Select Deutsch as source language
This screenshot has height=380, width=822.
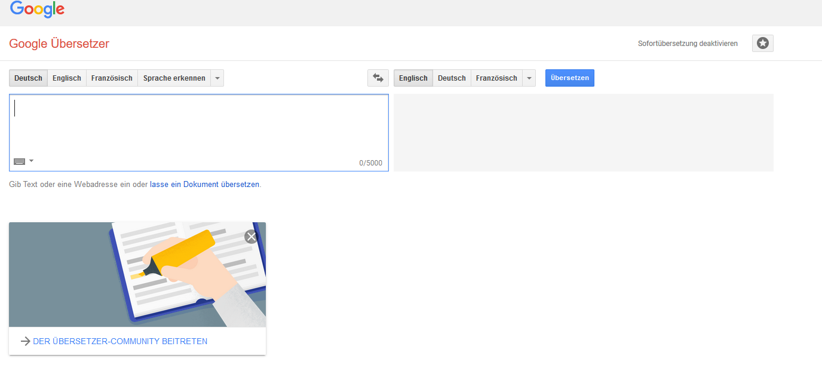pos(28,78)
